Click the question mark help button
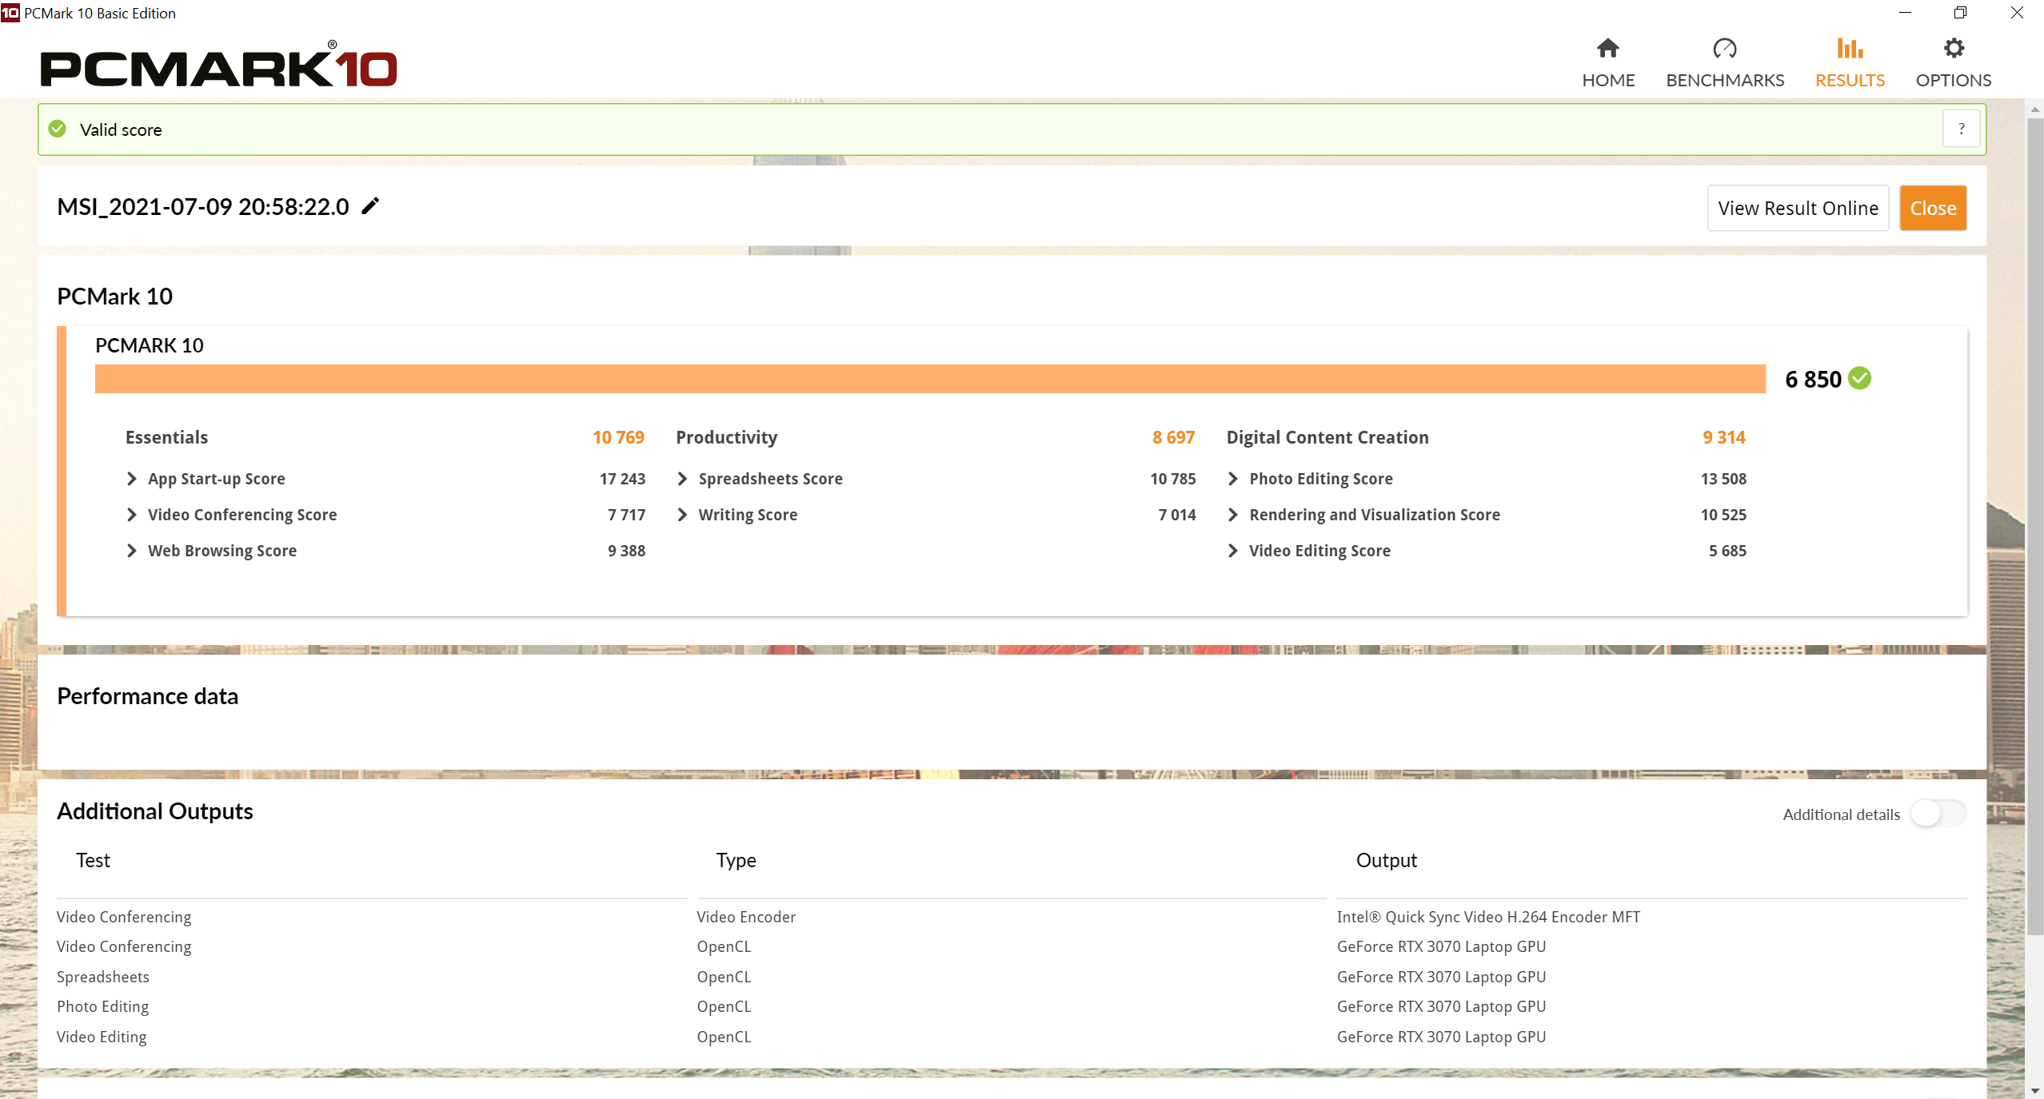Image resolution: width=2044 pixels, height=1099 pixels. (x=1961, y=129)
